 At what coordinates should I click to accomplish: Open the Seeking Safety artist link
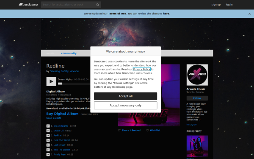(59, 71)
